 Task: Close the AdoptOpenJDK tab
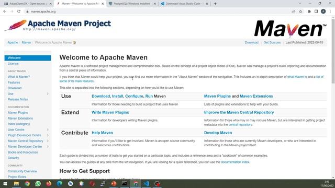pyautogui.click(x=50, y=4)
